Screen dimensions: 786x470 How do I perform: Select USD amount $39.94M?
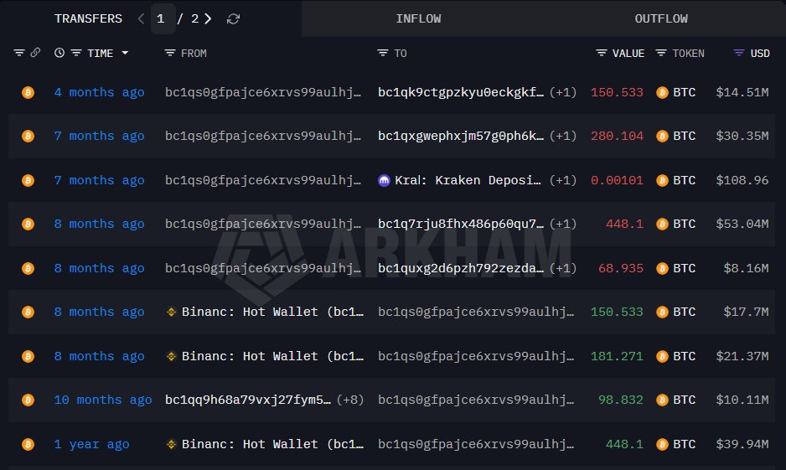point(742,444)
